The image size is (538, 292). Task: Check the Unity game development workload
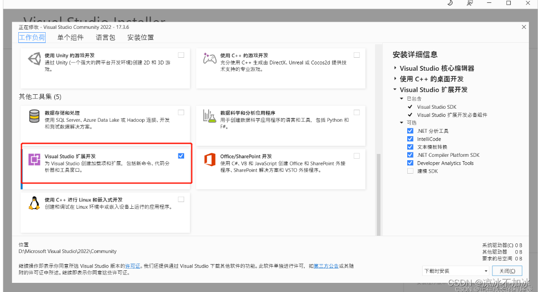(181, 55)
